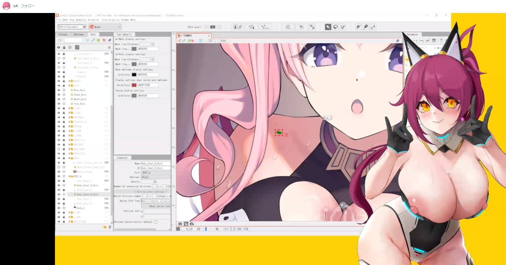
Task: Open the Modeling menu
Action: (x=81, y=20)
